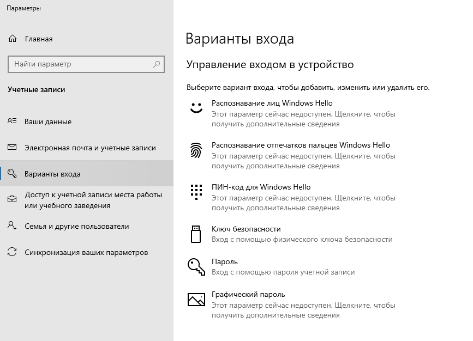Viewport: 473px width, 341px height.
Task: Click the sync arrows icon
Action: pos(12,252)
